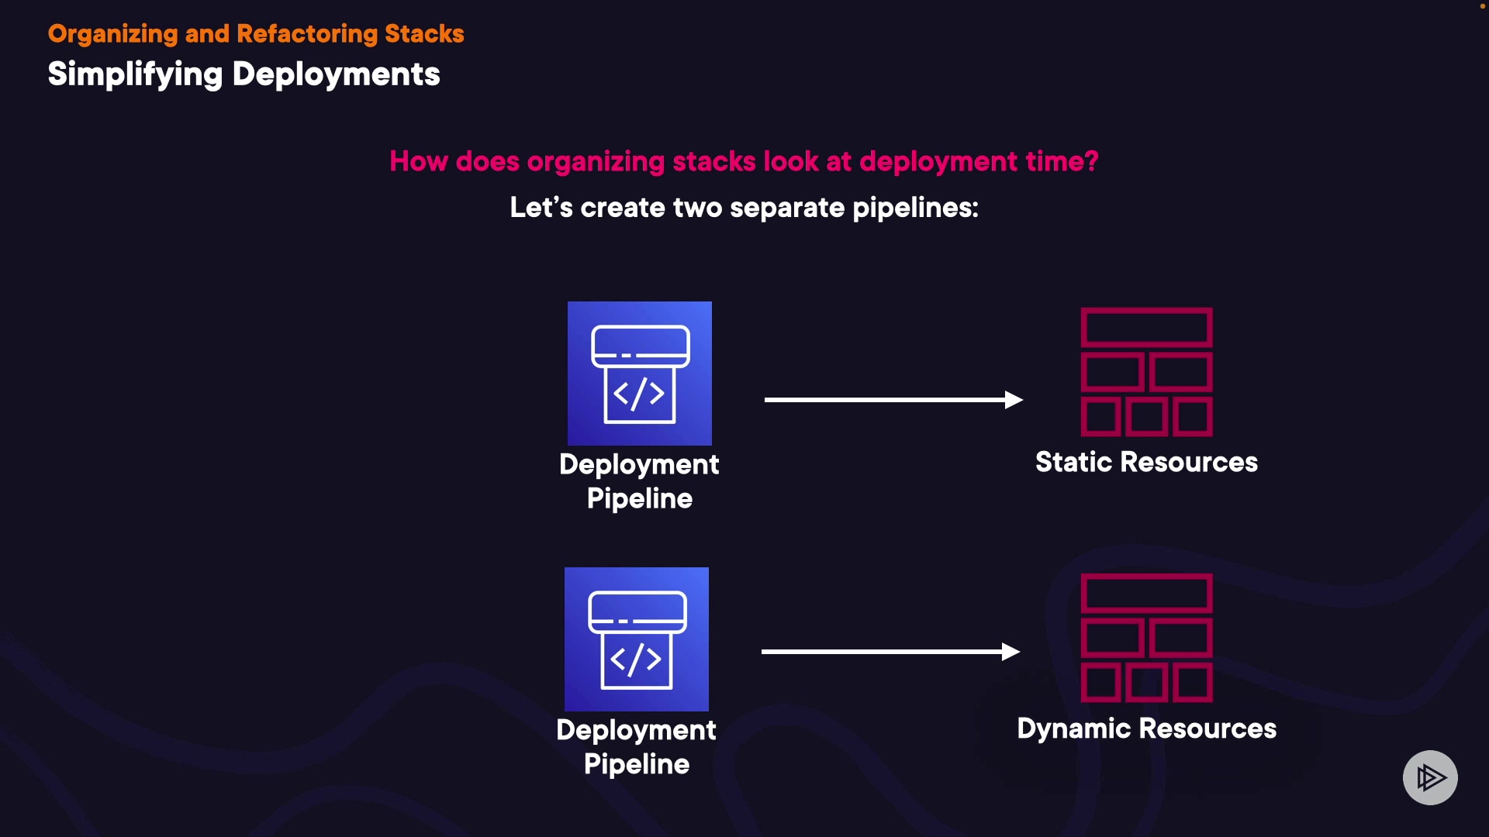Click the pink deployment time question text
The width and height of the screenshot is (1489, 837).
(x=744, y=161)
